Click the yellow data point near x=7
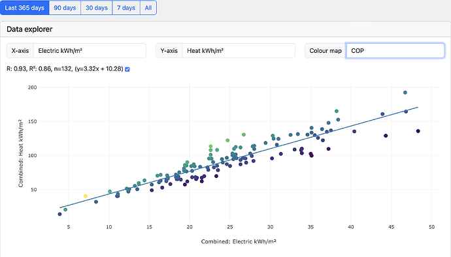Viewport: 451px width, 257px height. coord(86,196)
